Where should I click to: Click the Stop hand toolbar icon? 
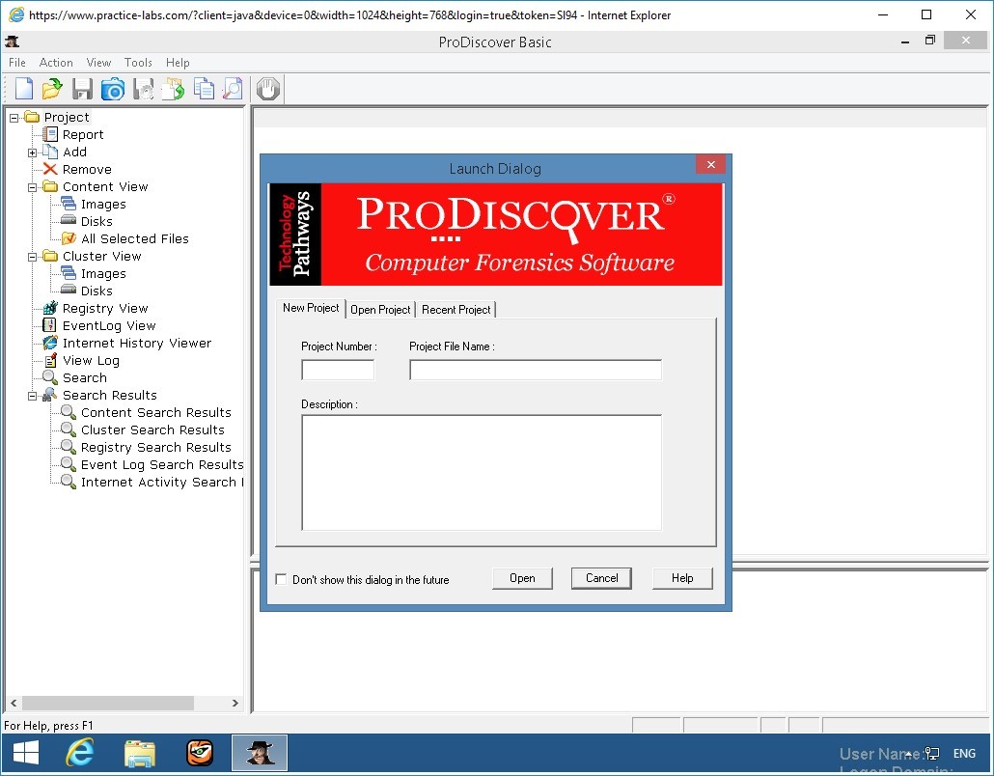point(268,89)
